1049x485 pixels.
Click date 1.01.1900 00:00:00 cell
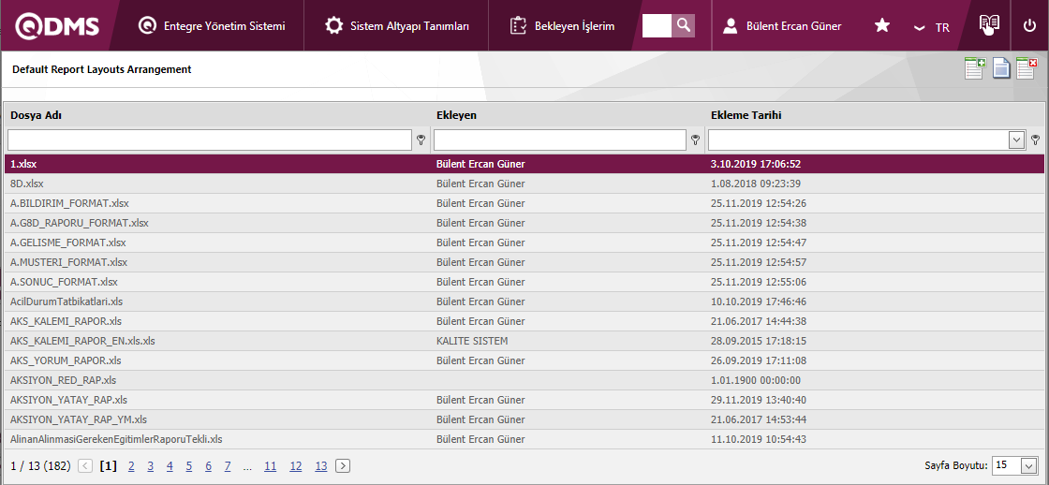tap(756, 381)
